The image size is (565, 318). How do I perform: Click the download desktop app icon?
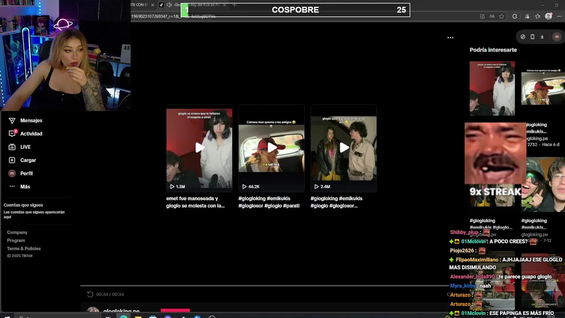(x=542, y=37)
